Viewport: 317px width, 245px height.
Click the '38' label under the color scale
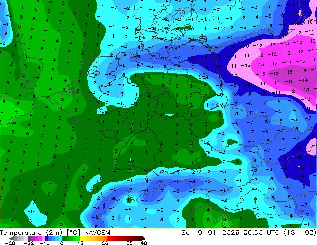click(129, 243)
